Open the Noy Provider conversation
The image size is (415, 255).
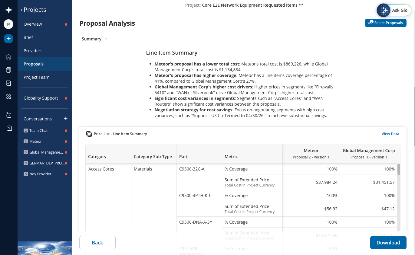click(45, 174)
